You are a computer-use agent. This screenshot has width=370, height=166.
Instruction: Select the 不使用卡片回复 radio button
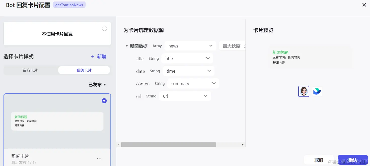[104, 28]
